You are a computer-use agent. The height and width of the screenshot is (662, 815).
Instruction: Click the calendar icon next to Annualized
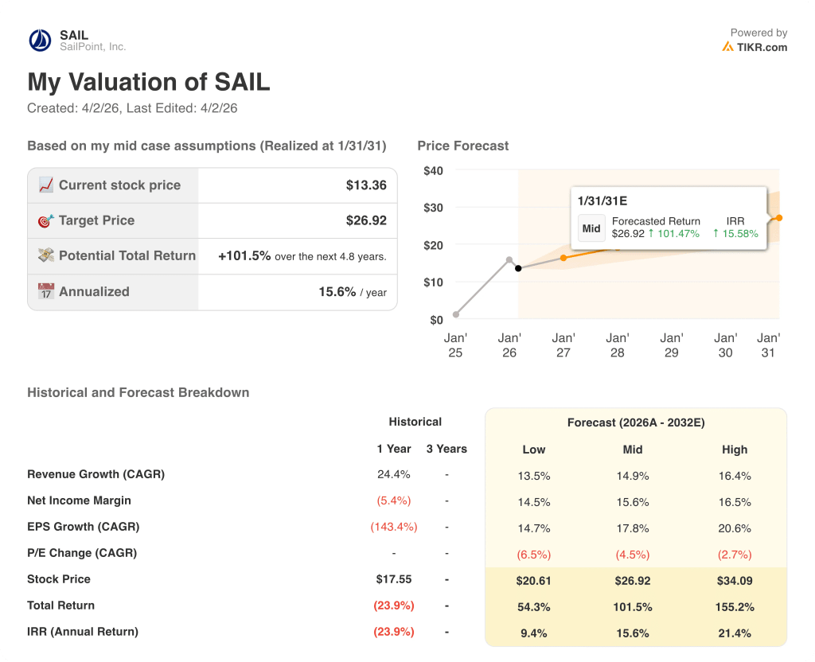point(45,291)
